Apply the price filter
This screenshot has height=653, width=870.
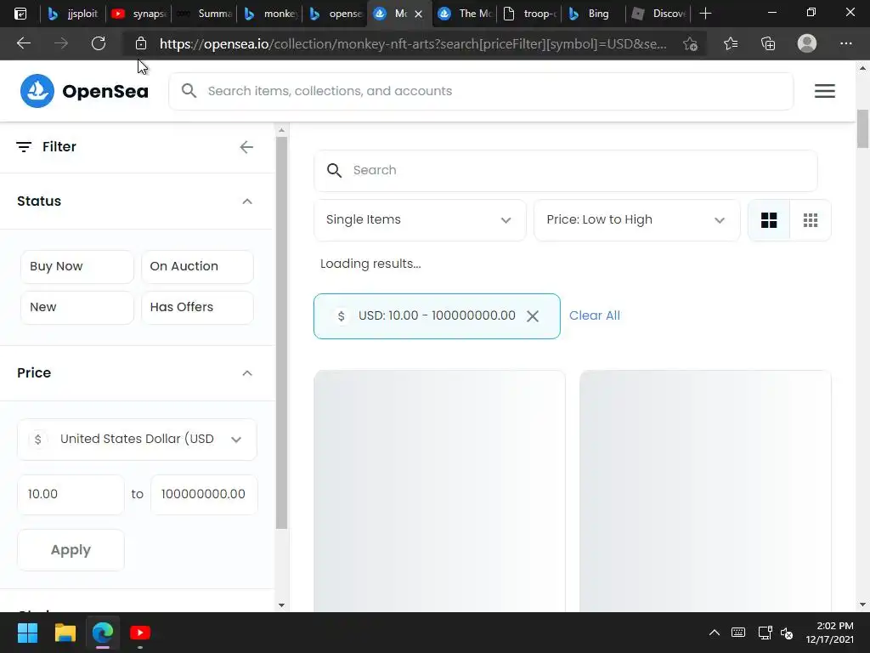coord(71,550)
